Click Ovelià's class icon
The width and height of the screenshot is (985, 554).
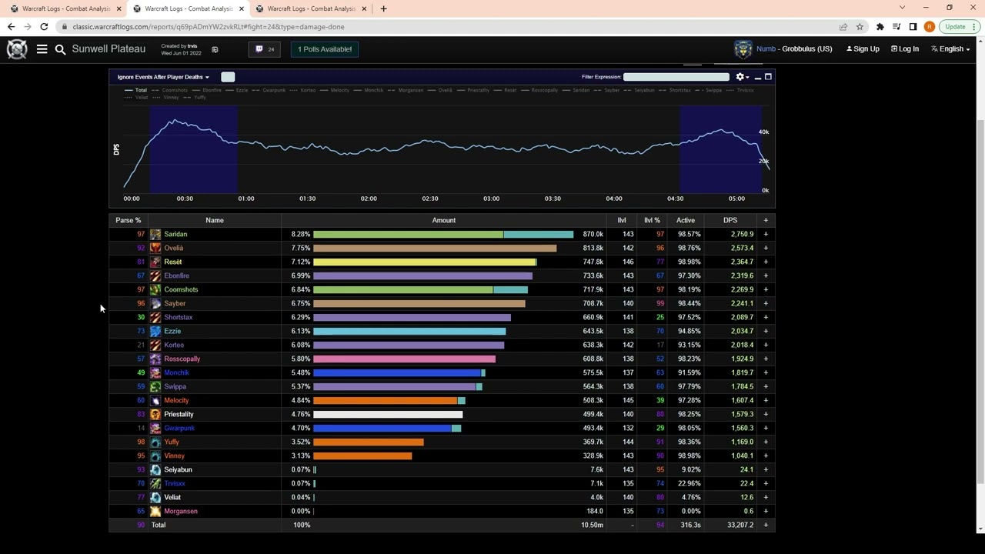coord(155,248)
